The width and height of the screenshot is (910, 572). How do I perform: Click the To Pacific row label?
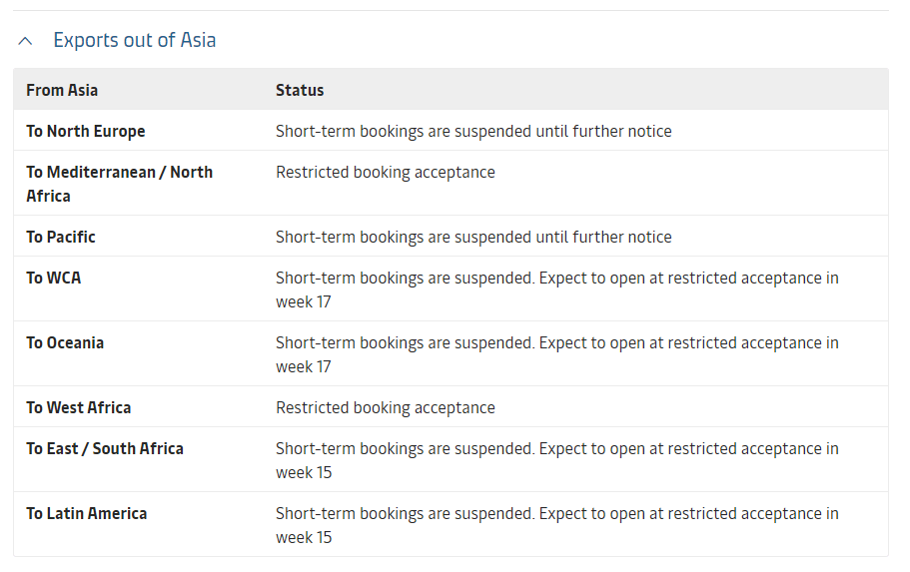[x=60, y=237]
